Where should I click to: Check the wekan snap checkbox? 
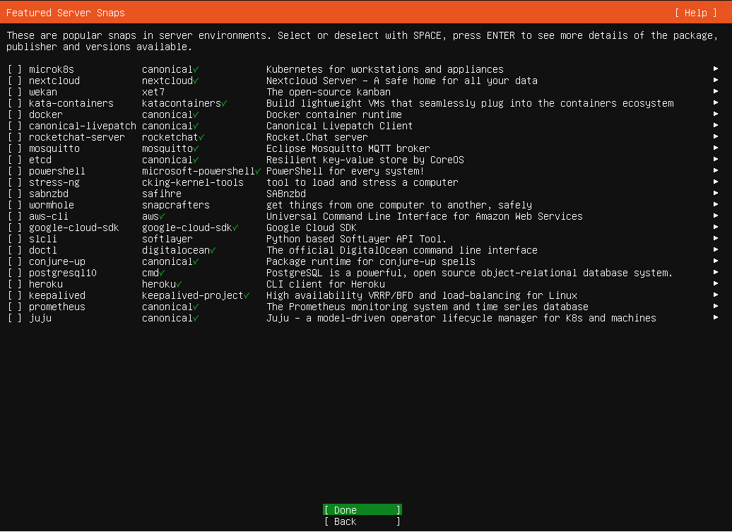pyautogui.click(x=14, y=92)
